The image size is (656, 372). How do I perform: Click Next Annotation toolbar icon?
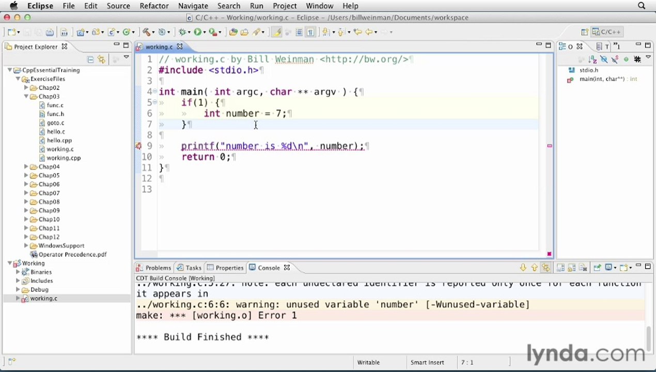(325, 32)
